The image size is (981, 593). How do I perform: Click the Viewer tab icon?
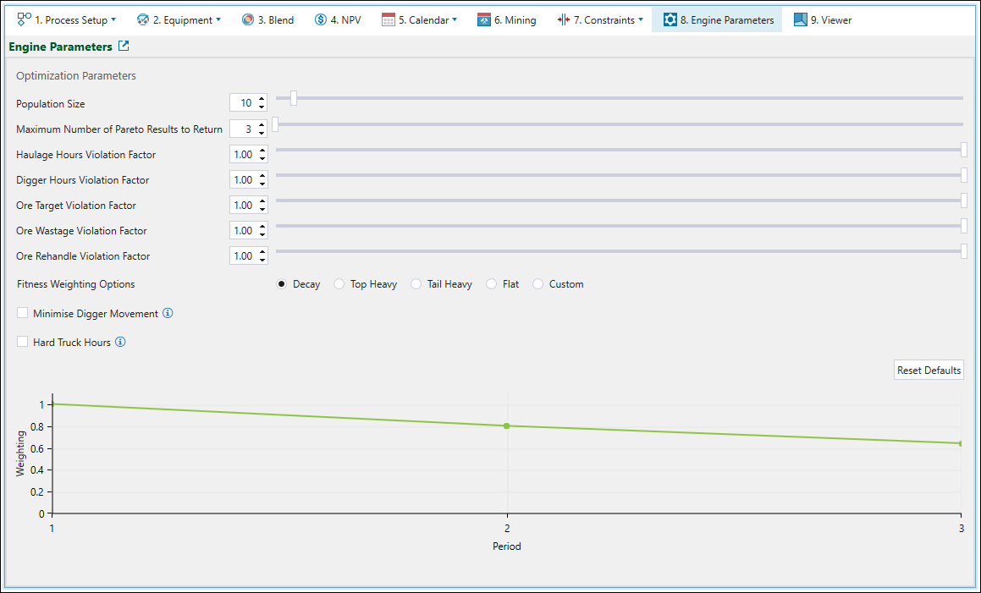click(x=800, y=19)
